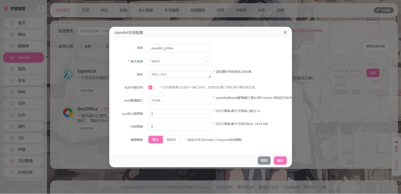The image size is (401, 194).
Task: Open the 版本选择 latest dropdown
Action: [x=179, y=61]
